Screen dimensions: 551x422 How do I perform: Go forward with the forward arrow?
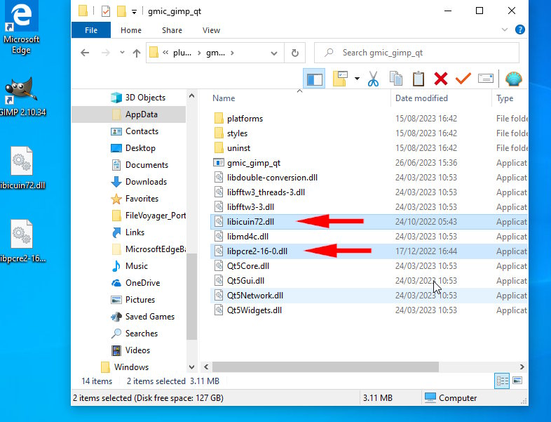pyautogui.click(x=105, y=53)
